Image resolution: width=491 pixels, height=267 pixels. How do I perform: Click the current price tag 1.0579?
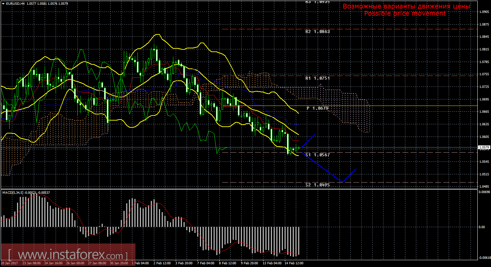click(x=484, y=147)
